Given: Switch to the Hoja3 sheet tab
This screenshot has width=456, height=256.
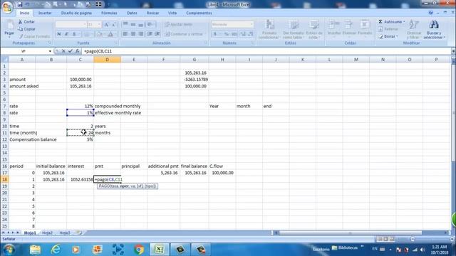Looking at the screenshot, I should 65,233.
